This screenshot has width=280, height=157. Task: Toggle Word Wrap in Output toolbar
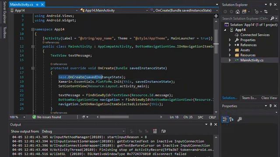click(x=163, y=131)
